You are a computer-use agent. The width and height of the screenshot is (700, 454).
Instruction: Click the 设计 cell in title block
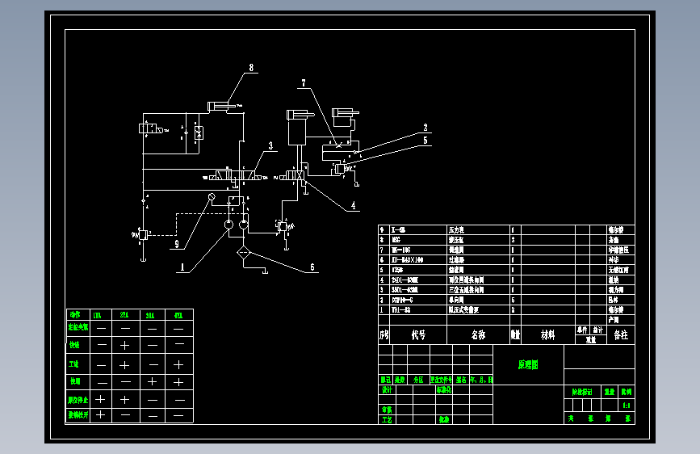[387, 390]
